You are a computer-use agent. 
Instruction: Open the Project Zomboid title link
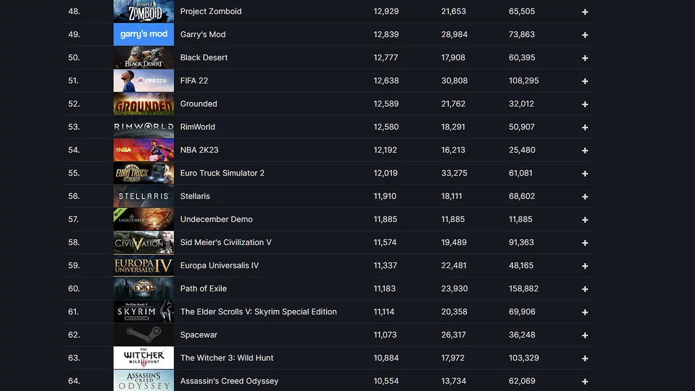click(x=211, y=12)
